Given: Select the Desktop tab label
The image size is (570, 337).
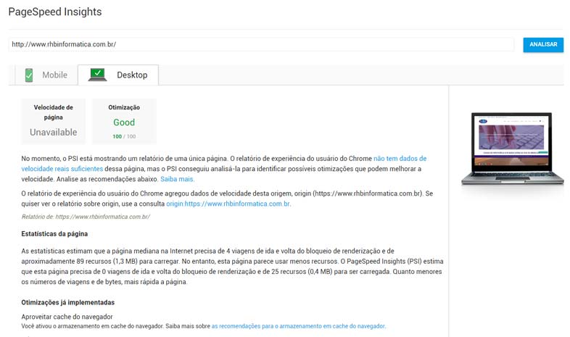Looking at the screenshot, I should coord(132,75).
